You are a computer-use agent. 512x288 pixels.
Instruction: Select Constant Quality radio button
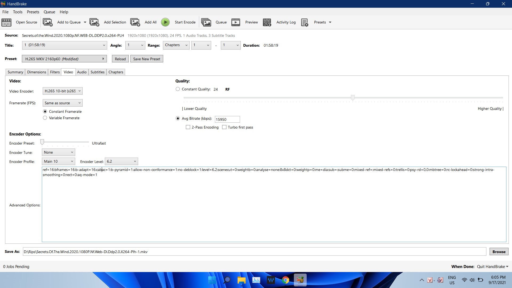click(x=178, y=89)
